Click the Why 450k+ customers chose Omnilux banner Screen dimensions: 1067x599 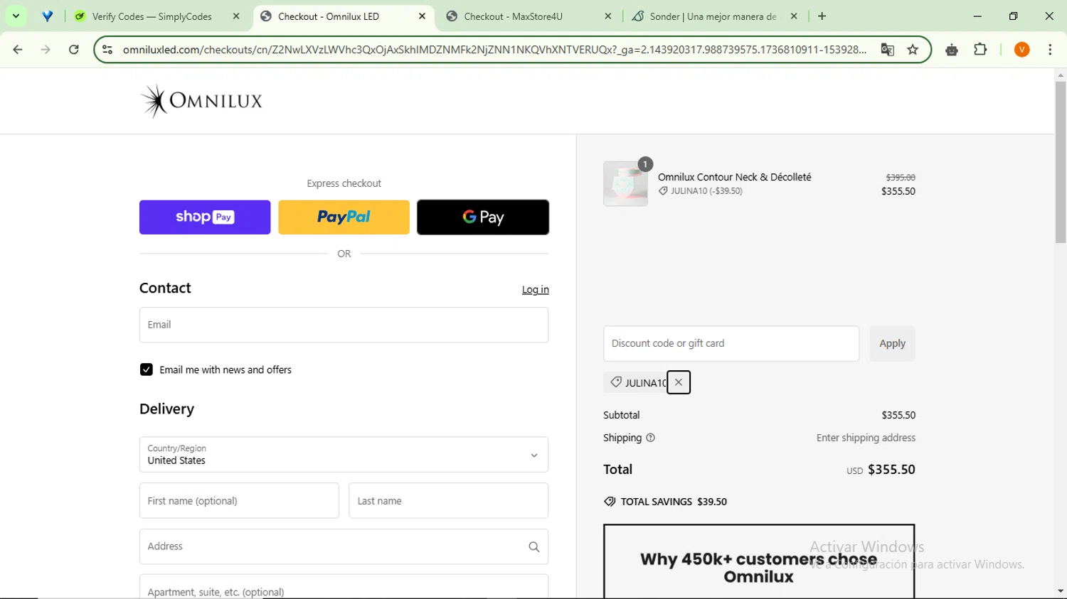759,561
